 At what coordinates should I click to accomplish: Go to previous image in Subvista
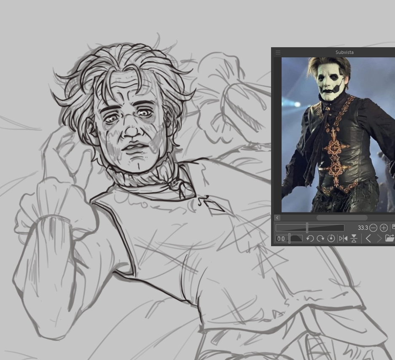pyautogui.click(x=368, y=239)
